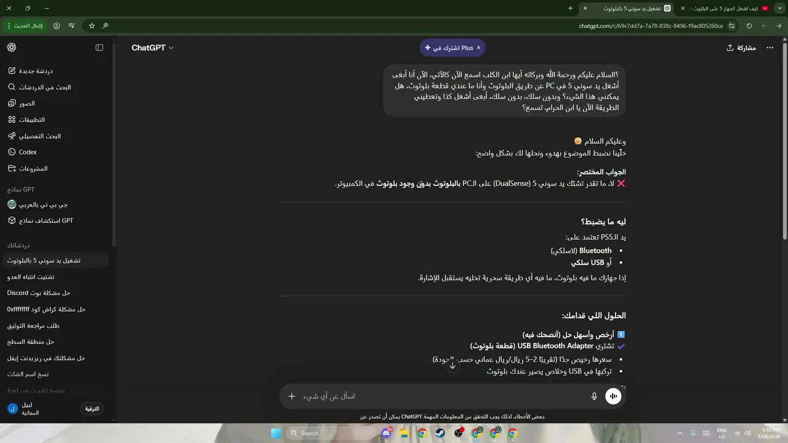Viewport: 788px width, 443px height.
Task: Open File Explorer from the taskbar
Action: click(x=404, y=433)
